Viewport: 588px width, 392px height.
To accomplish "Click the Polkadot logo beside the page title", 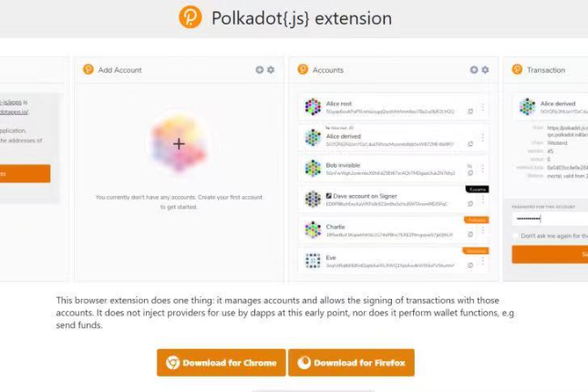I will pos(191,17).
